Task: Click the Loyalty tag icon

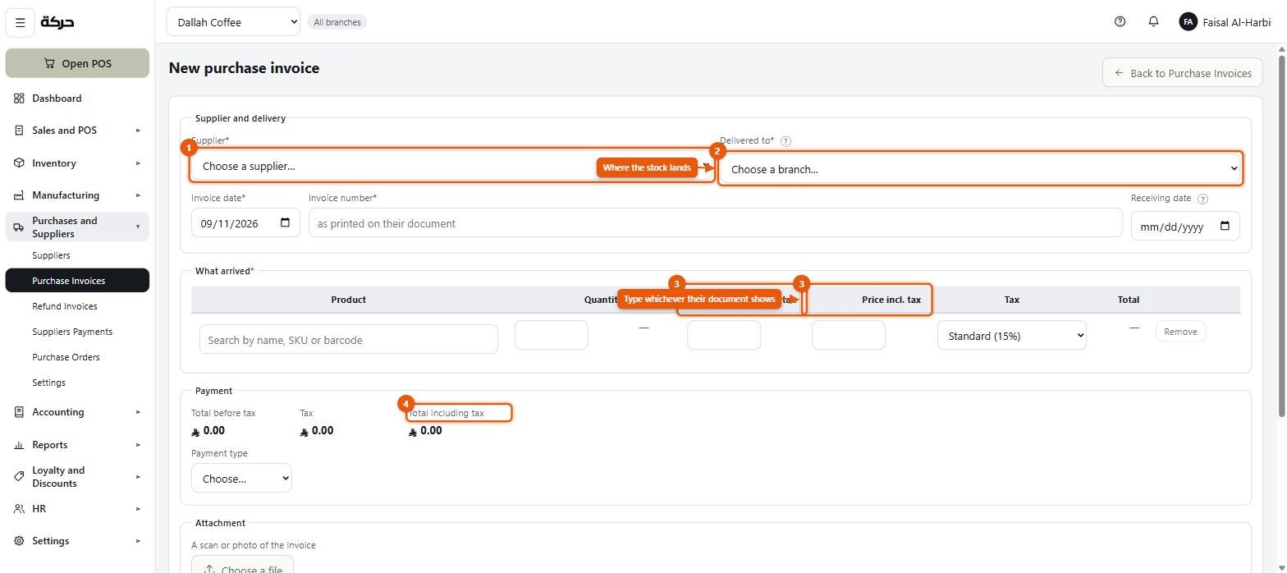Action: [x=19, y=477]
